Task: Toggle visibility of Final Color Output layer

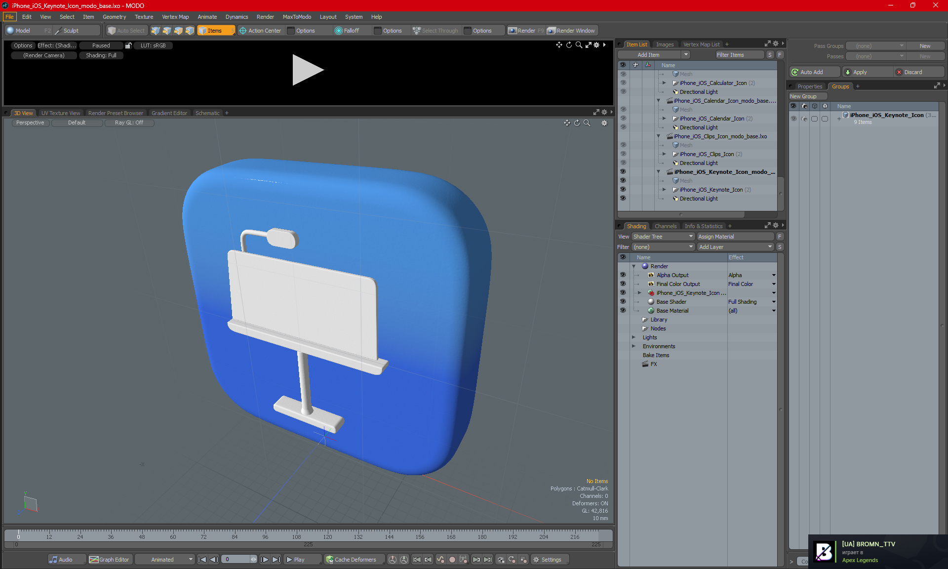Action: [623, 284]
